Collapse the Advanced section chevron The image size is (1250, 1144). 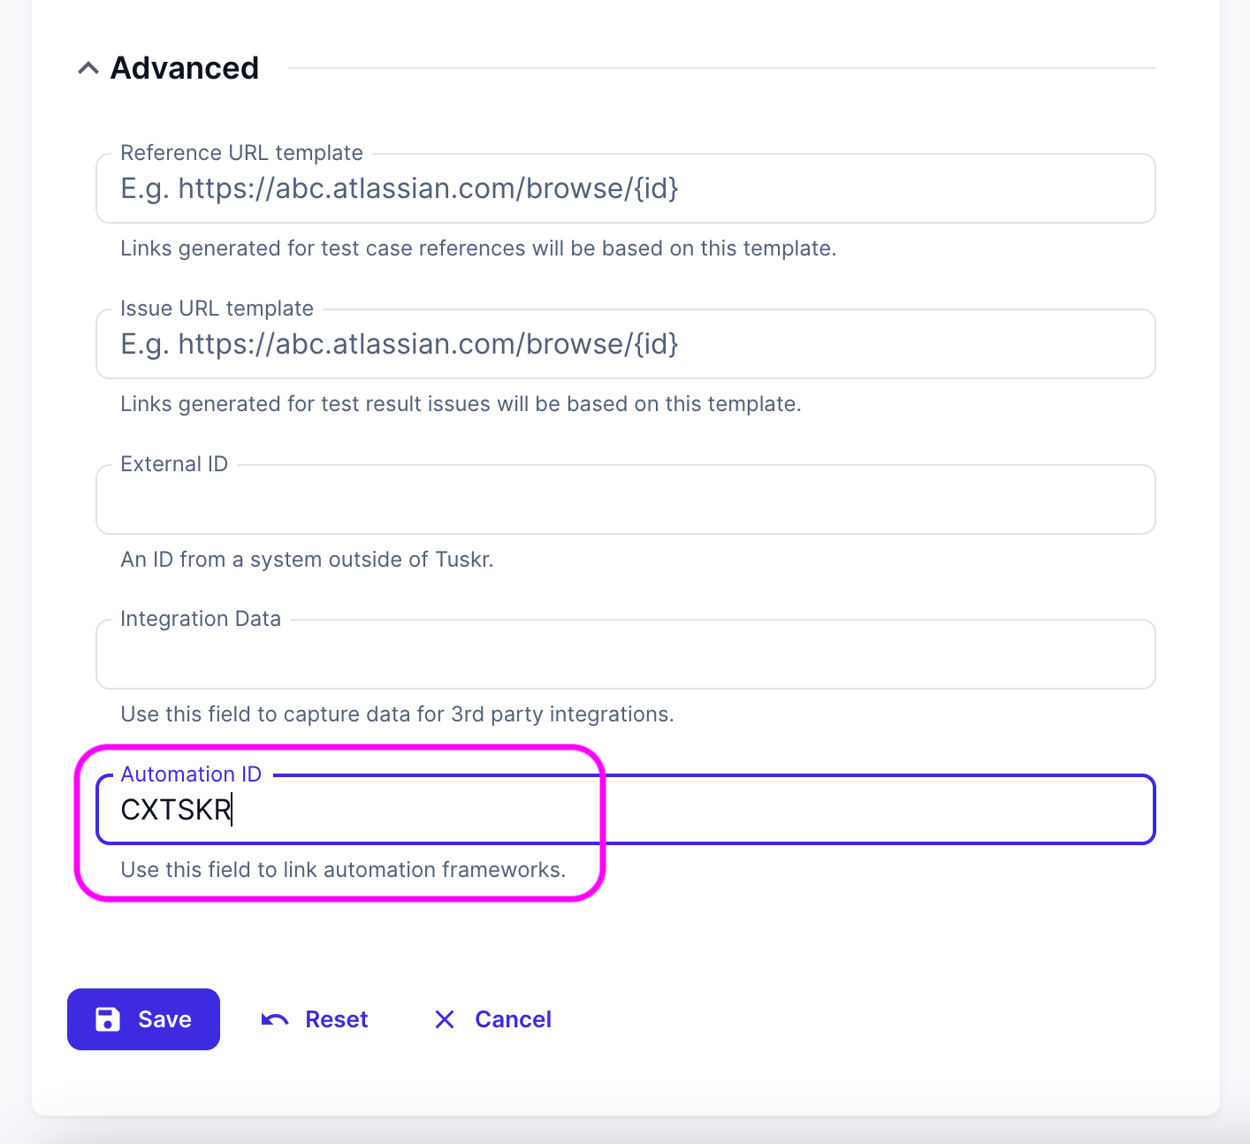pos(88,68)
